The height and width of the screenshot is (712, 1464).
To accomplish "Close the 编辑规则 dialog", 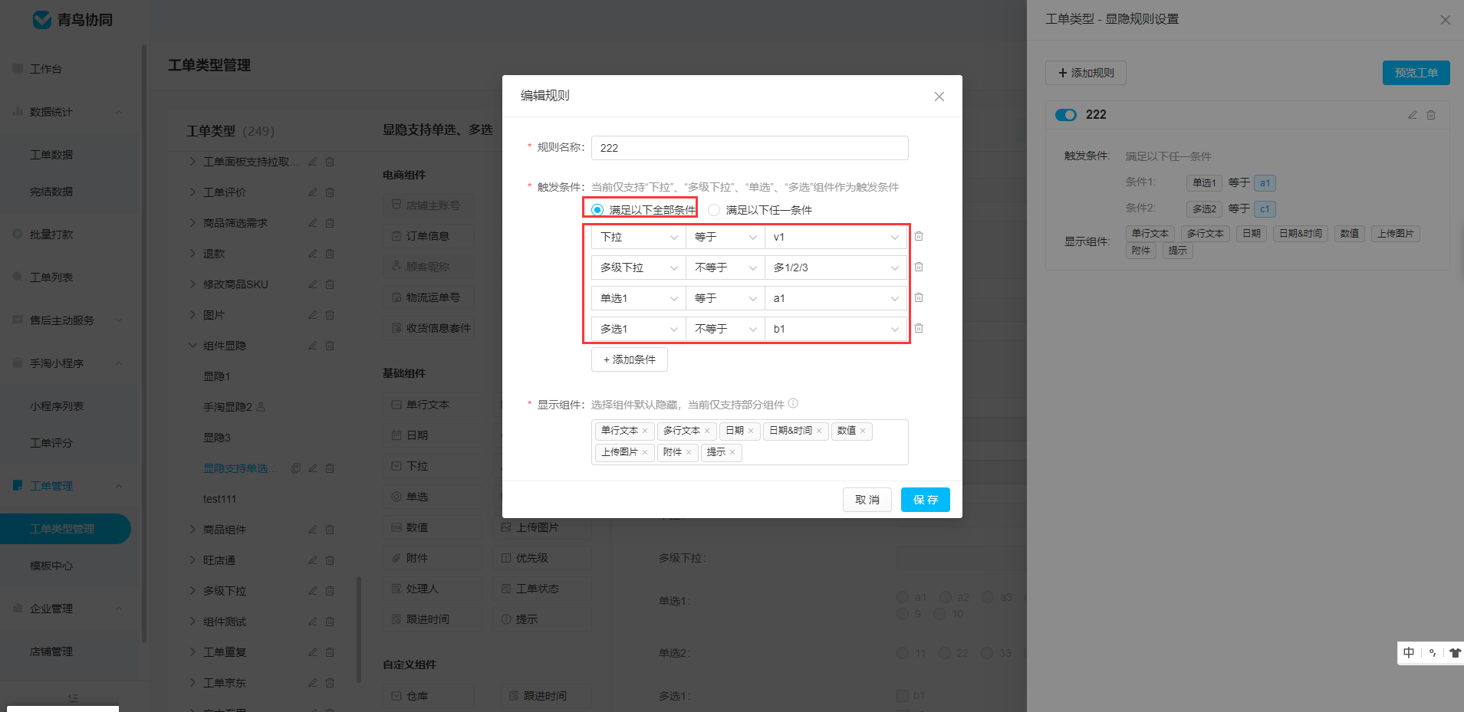I will [x=939, y=97].
